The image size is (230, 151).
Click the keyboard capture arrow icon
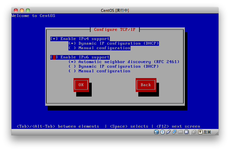(x=200, y=132)
